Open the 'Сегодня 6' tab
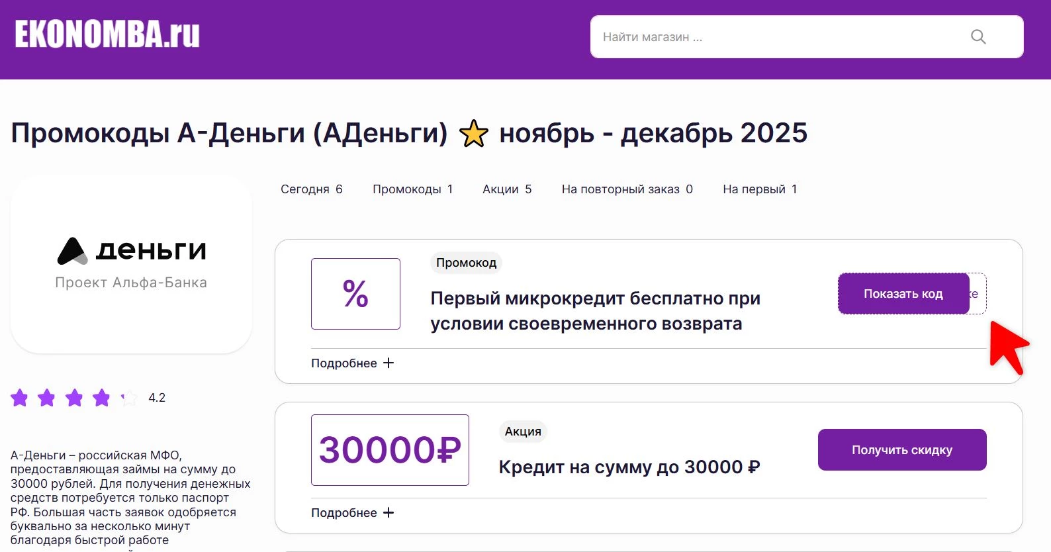The width and height of the screenshot is (1051, 552). click(312, 189)
